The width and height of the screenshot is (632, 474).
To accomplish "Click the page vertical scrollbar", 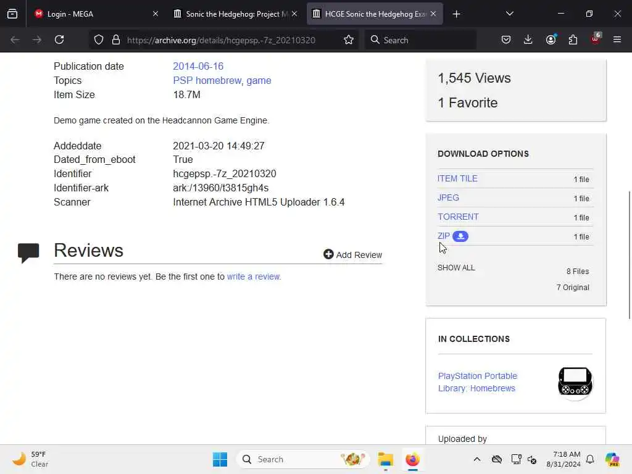I will coord(629,255).
